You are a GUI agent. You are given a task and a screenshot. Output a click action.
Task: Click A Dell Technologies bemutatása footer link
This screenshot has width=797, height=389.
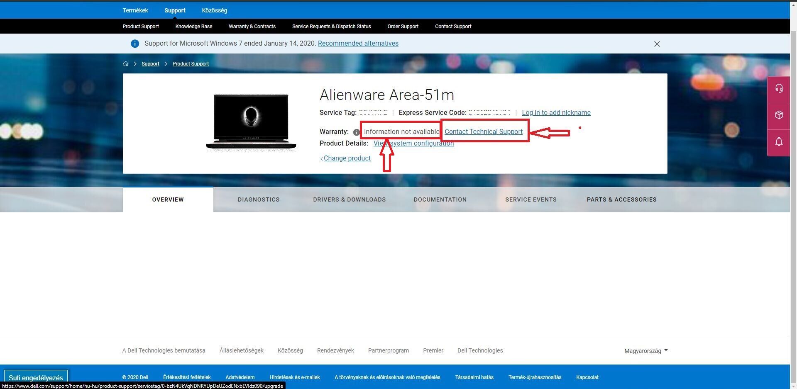coord(164,351)
